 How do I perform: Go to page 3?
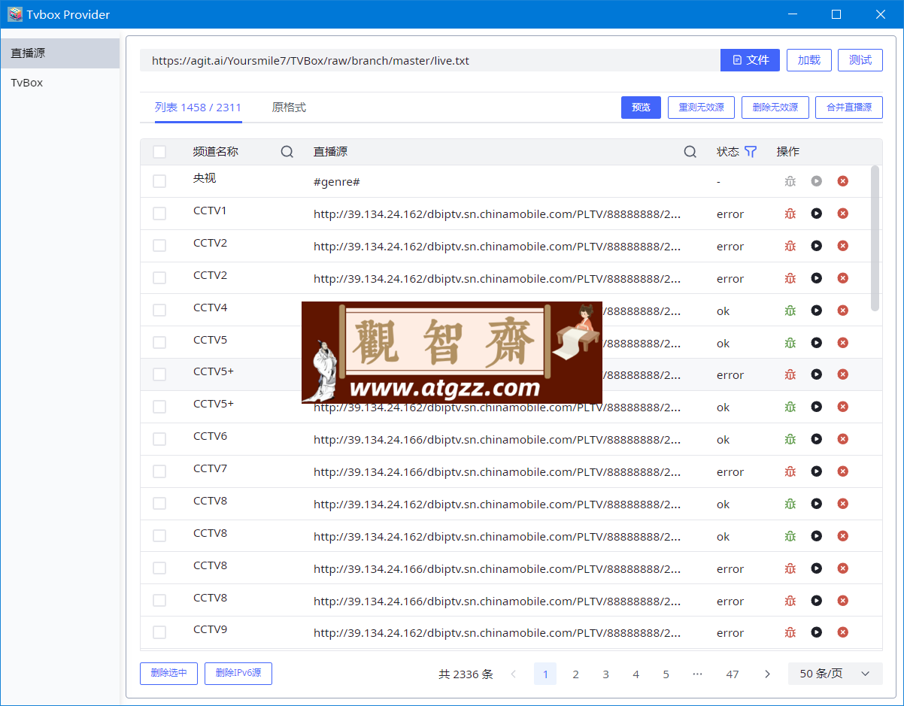pos(605,674)
